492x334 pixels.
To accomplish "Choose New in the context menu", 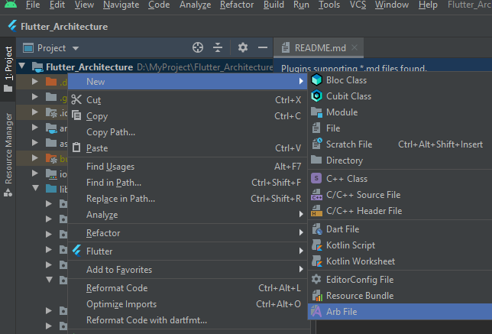I will (x=187, y=82).
